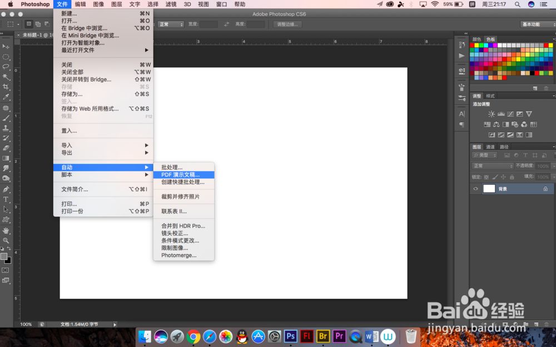Image resolution: width=556 pixels, height=347 pixels.
Task: Switch to the 通道 panel tab
Action: point(490,146)
